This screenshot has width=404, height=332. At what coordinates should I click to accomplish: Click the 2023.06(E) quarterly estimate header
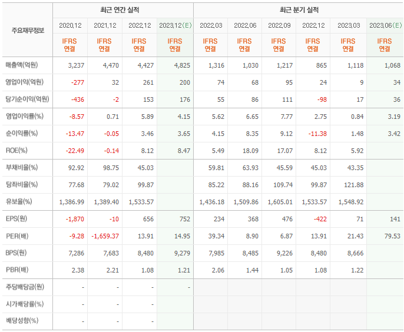(385, 25)
